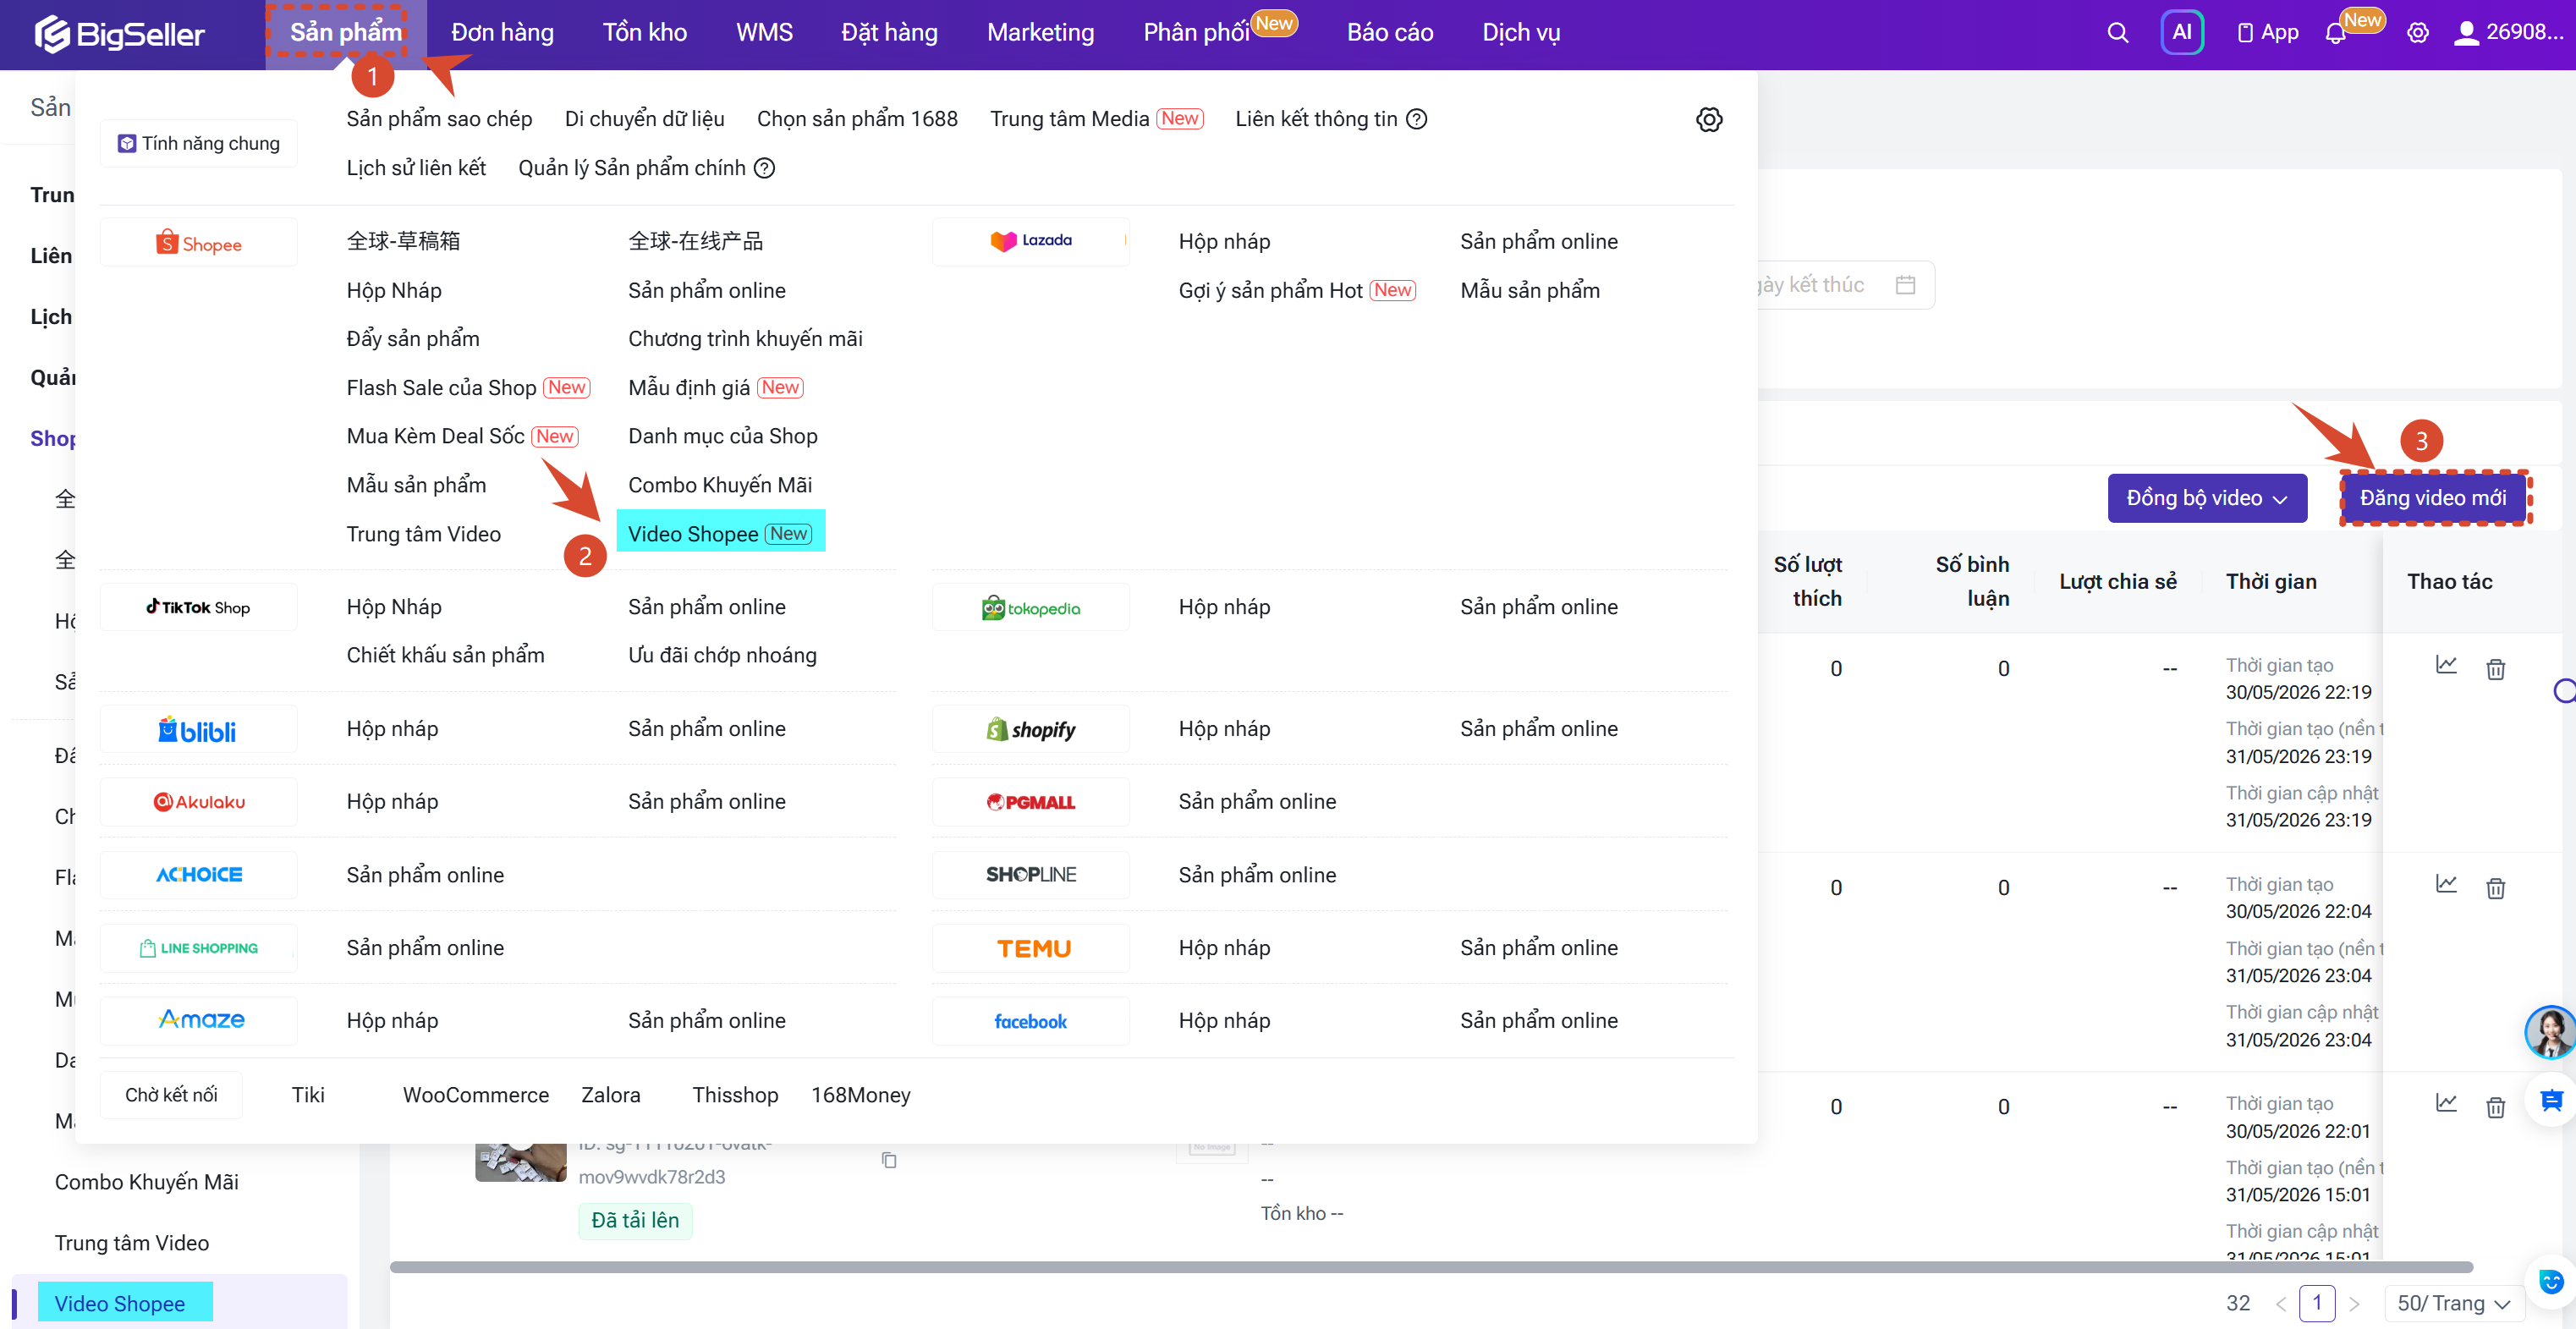The height and width of the screenshot is (1329, 2576).
Task: Select the SHOPLINE logo
Action: coord(1030,875)
